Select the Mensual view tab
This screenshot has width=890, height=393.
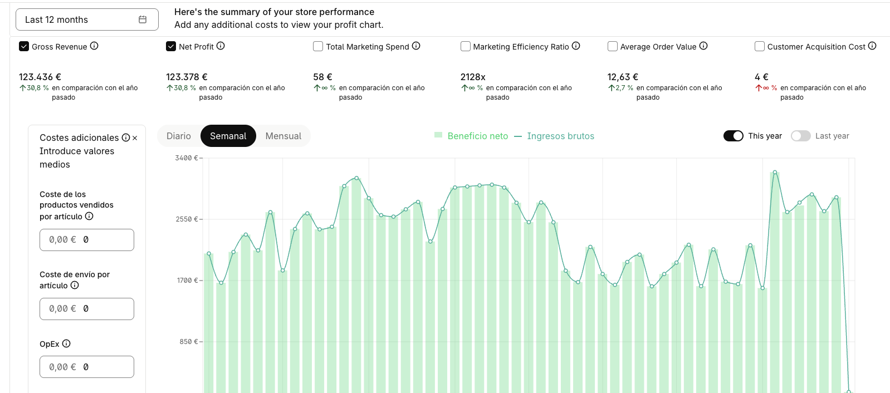point(283,136)
